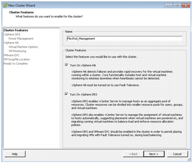
Task: Click 'Turn On vSphere HA' label text
Action: click(x=83, y=65)
